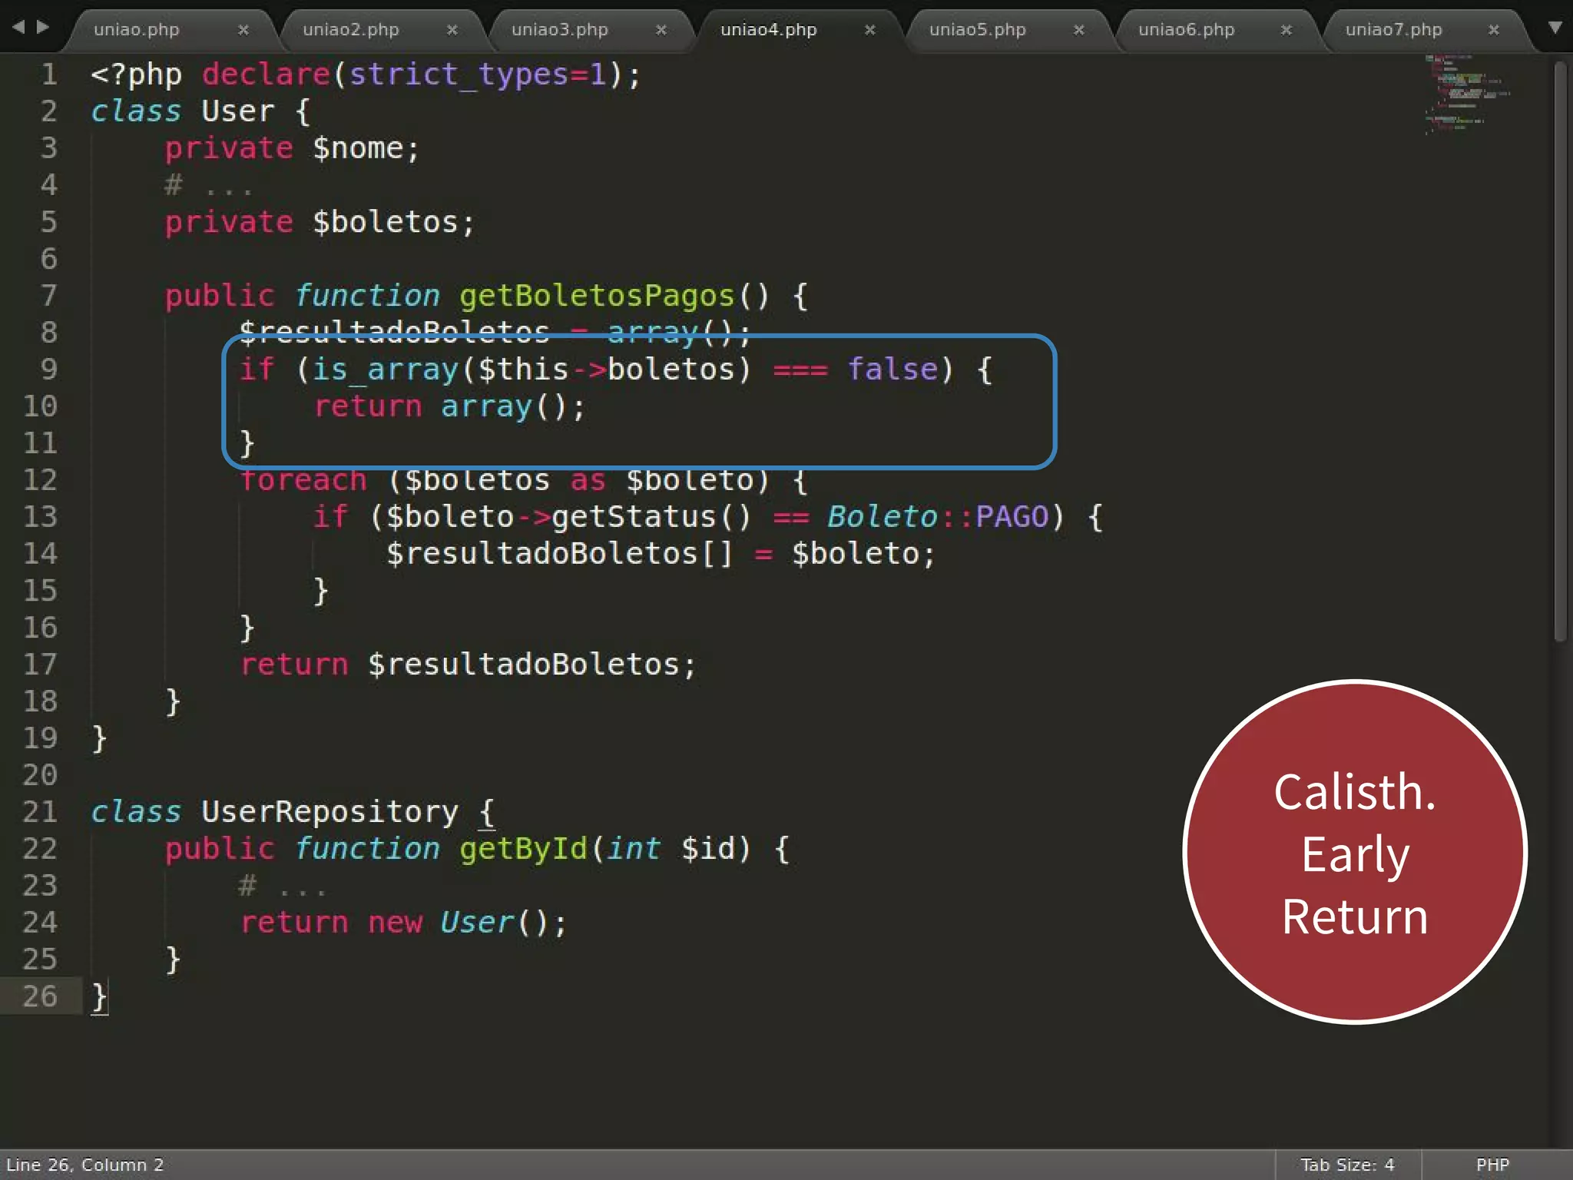Open the Tab Size: 4 selector
Viewport: 1573px width, 1180px height.
click(x=1346, y=1165)
